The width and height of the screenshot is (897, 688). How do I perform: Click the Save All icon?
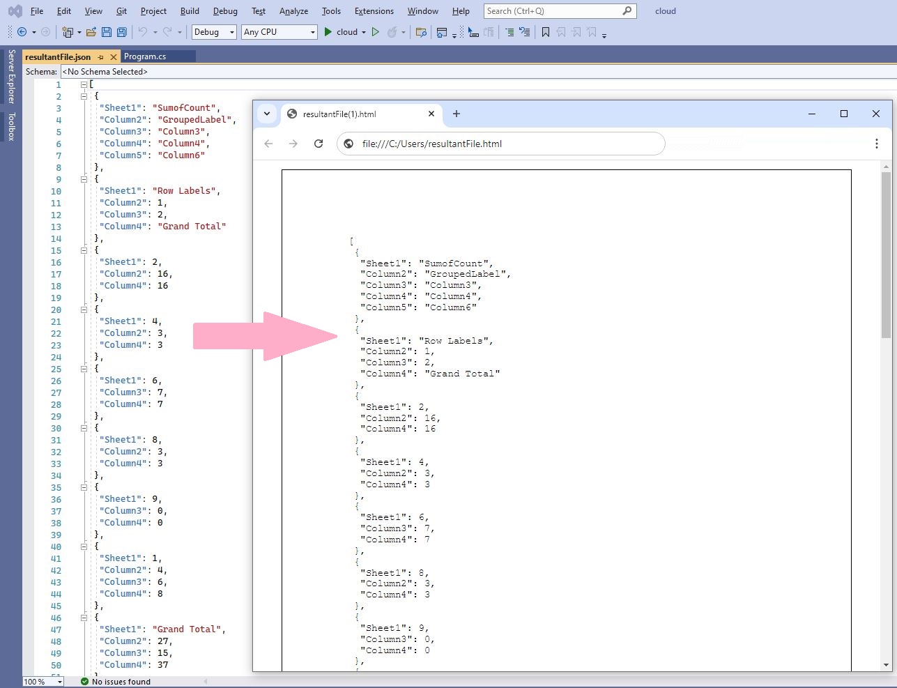(x=121, y=32)
